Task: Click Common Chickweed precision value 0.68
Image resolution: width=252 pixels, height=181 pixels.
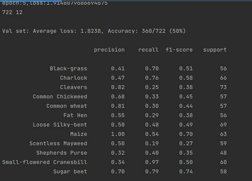Action: (x=118, y=97)
